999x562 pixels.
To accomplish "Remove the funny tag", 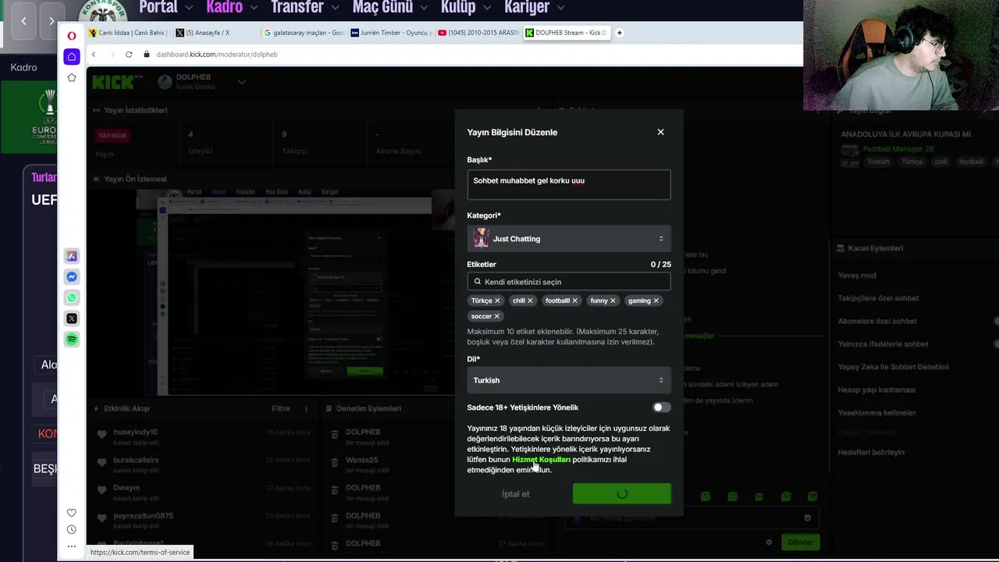I will [613, 301].
